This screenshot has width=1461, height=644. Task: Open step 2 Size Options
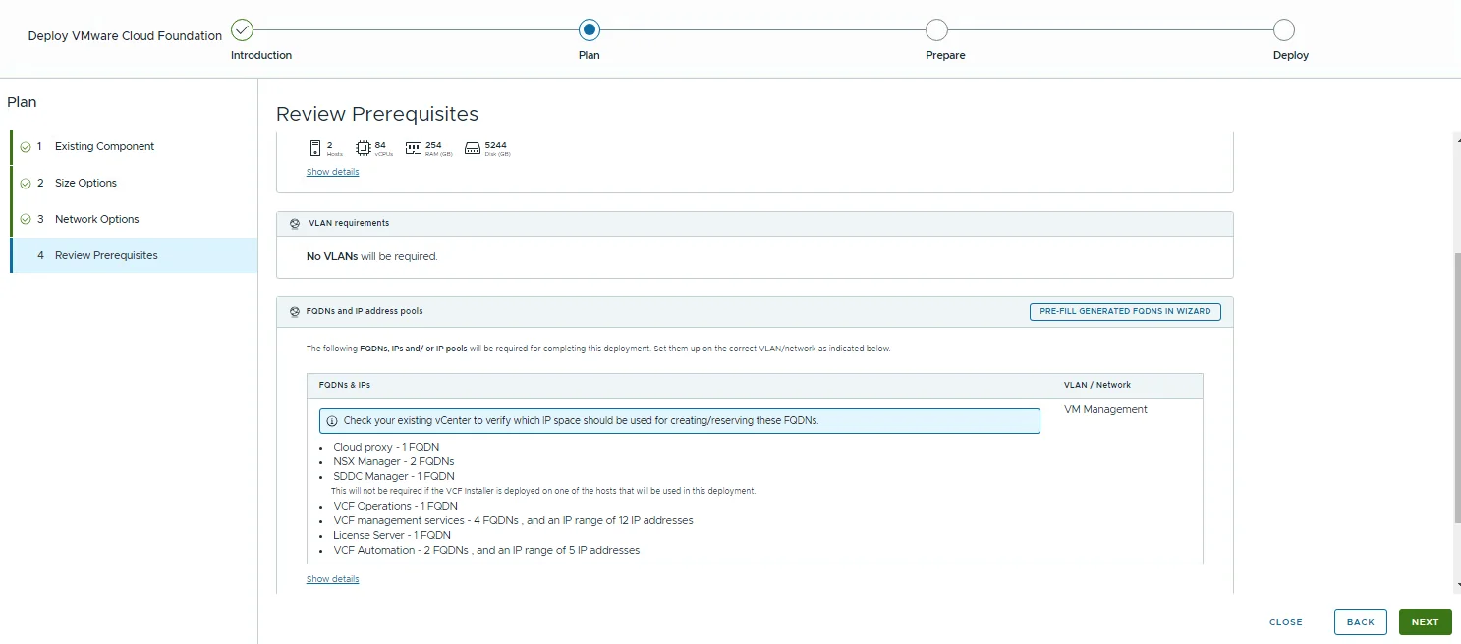click(x=134, y=183)
